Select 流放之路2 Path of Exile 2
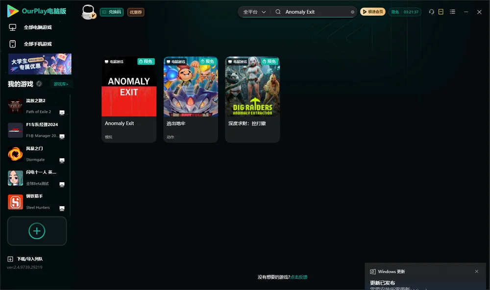This screenshot has height=290, width=490. coord(37,106)
